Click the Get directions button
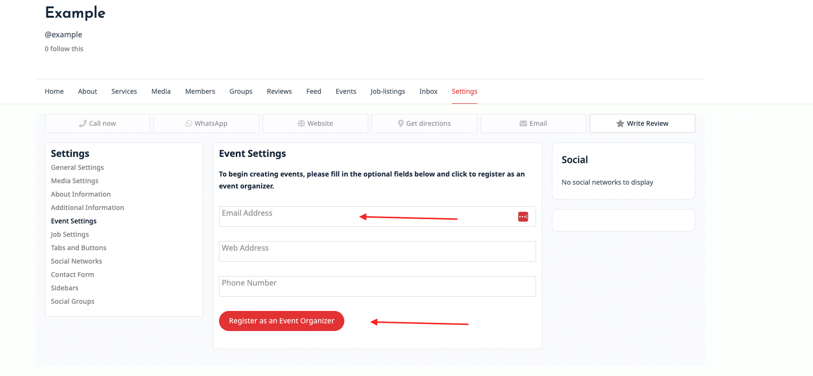 point(424,123)
